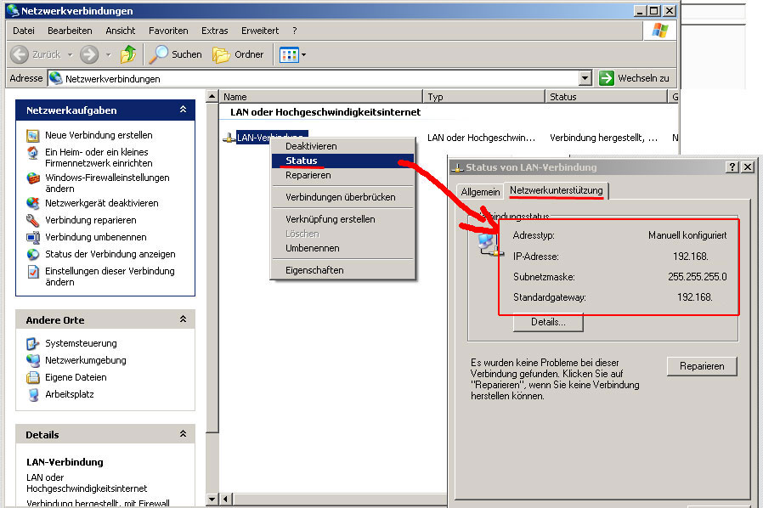The width and height of the screenshot is (763, 508).
Task: Switch to the Allgemein tab
Action: tap(480, 192)
